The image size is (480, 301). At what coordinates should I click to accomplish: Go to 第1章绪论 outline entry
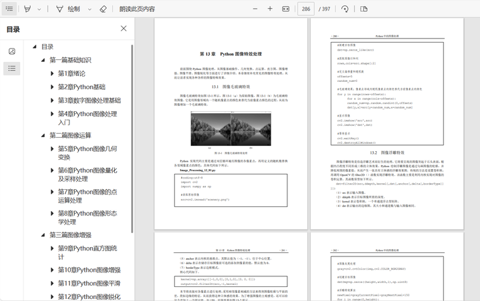point(71,73)
